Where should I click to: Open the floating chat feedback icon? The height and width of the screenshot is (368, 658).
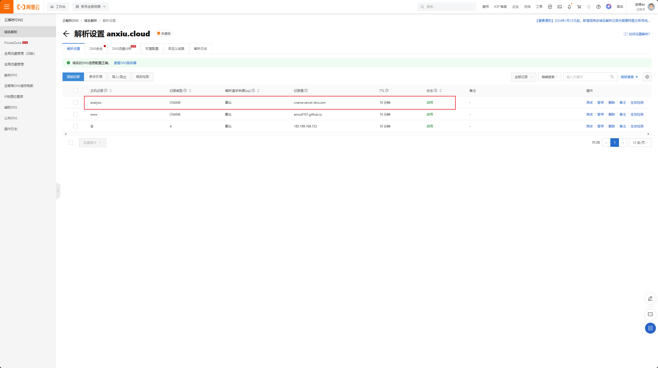coord(650,314)
